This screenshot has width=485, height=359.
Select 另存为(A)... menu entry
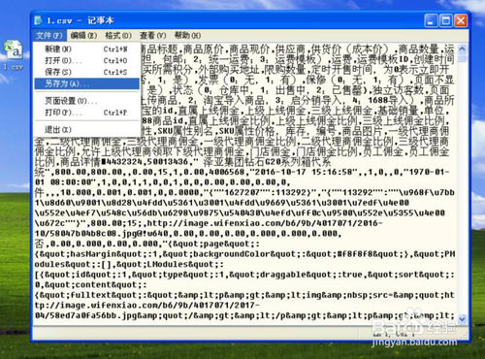(86, 83)
